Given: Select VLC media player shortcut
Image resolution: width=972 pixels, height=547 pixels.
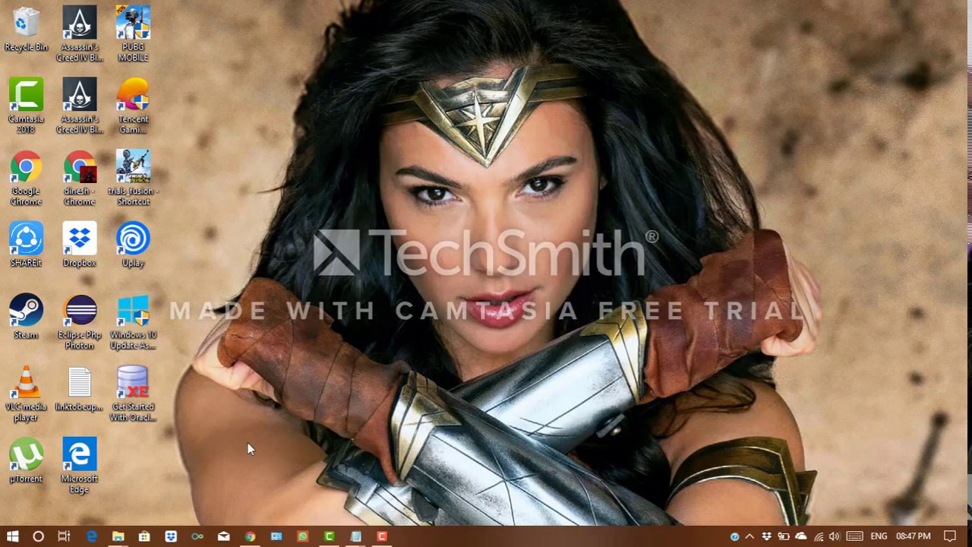Looking at the screenshot, I should [26, 394].
